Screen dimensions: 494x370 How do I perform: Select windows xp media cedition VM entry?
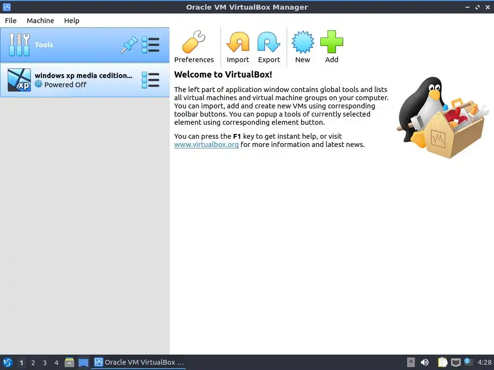coord(85,80)
